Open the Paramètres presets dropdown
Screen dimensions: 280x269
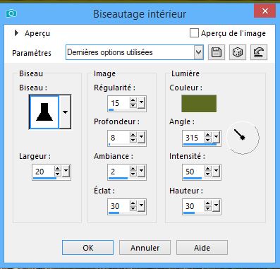click(x=199, y=52)
